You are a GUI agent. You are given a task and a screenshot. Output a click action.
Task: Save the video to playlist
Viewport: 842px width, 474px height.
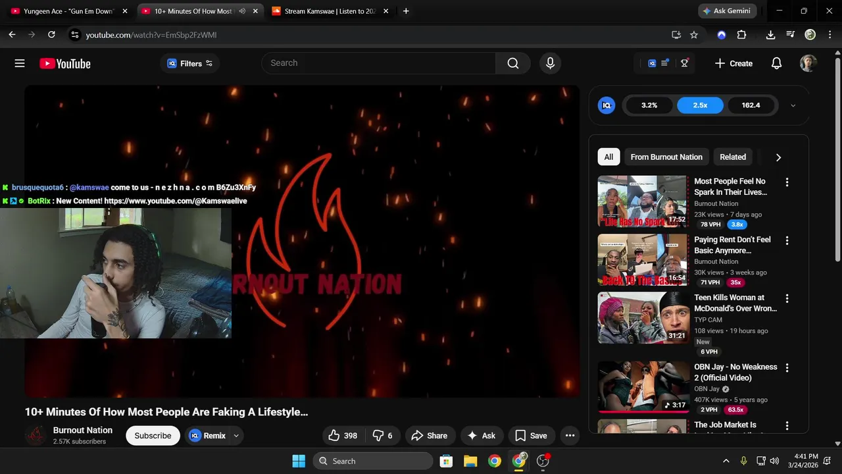531,435
